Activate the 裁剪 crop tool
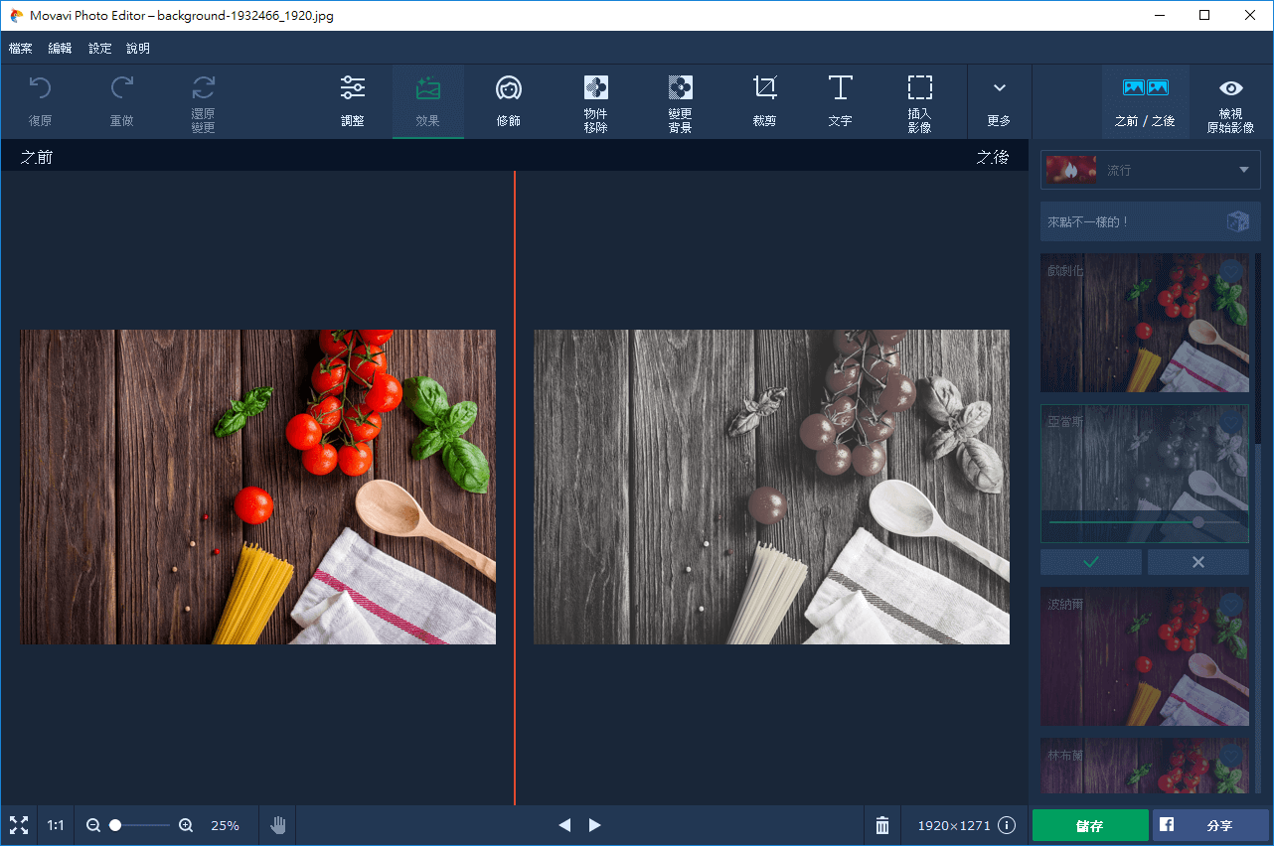 coord(764,100)
